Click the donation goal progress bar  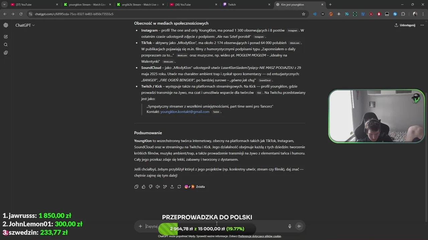tap(207, 229)
